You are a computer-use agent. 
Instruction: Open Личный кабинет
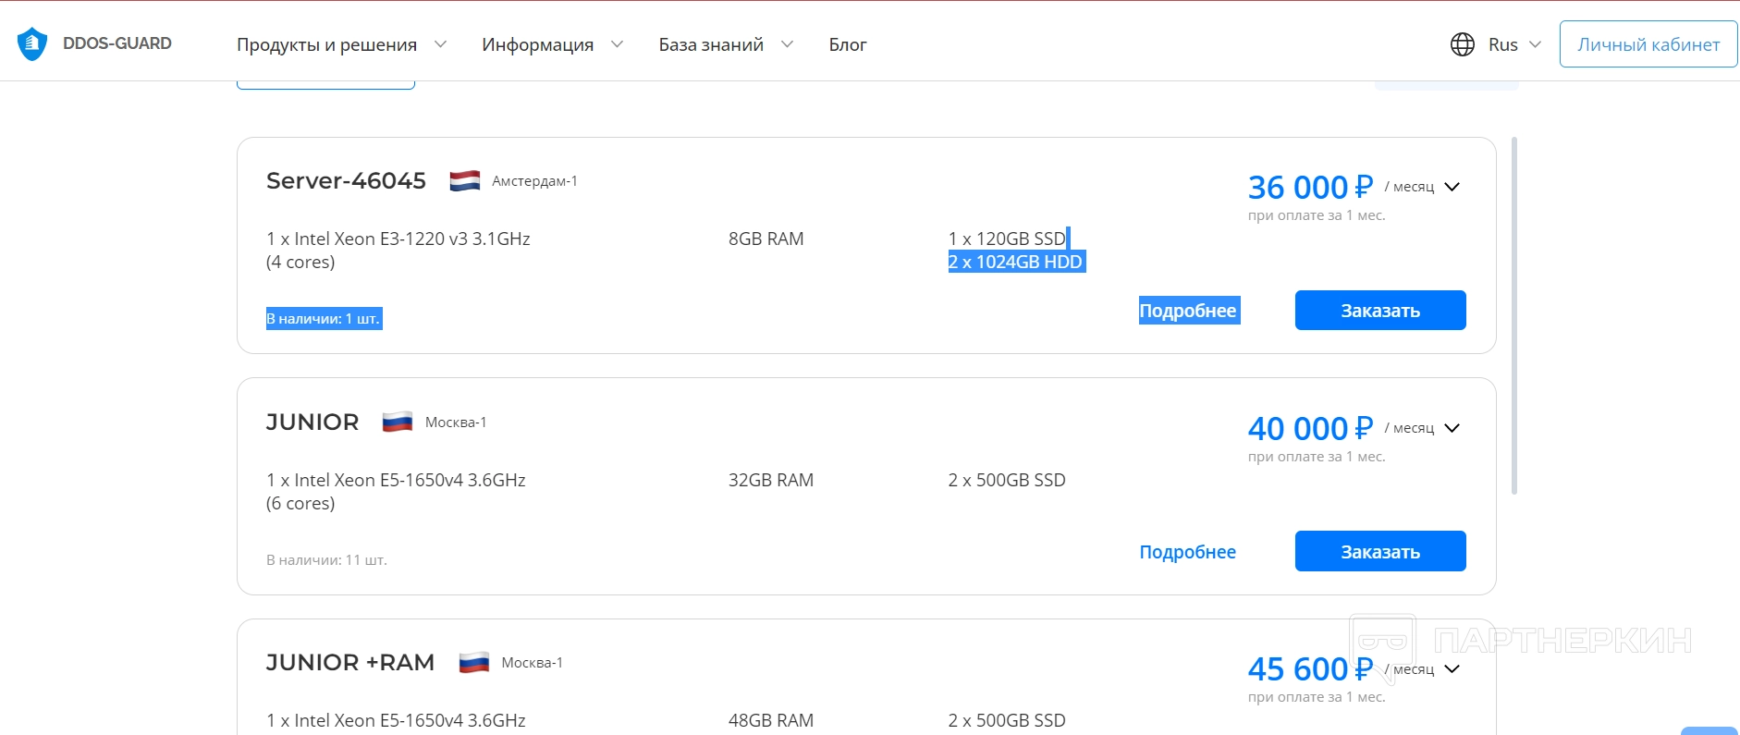1648,44
